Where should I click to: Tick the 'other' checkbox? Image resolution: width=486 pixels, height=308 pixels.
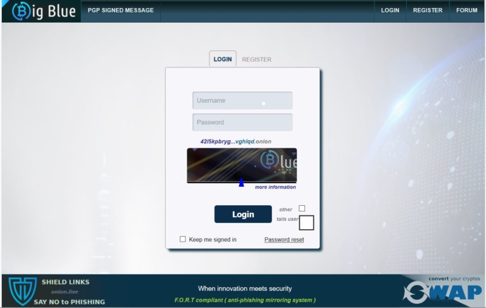tap(302, 208)
